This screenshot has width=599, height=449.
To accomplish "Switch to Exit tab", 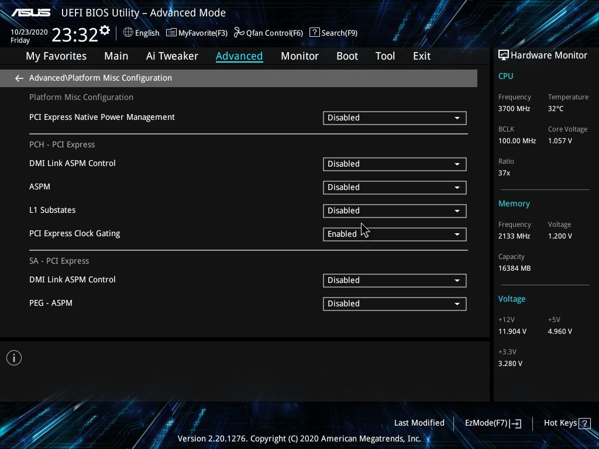I will click(422, 56).
